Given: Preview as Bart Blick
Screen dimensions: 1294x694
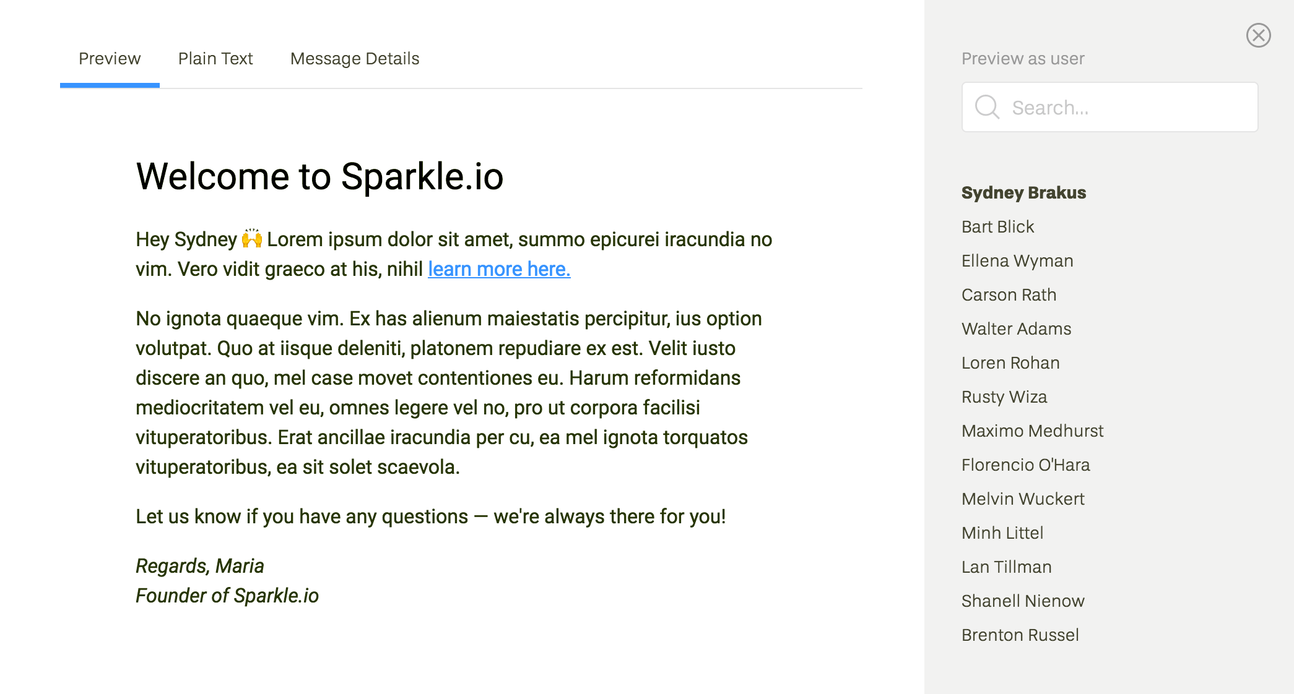Looking at the screenshot, I should click(997, 226).
